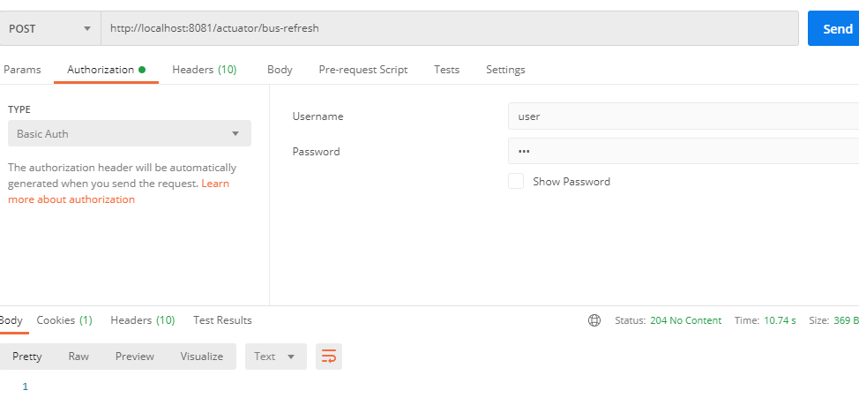
Task: Open the Text format dropdown in response
Action: coord(275,357)
